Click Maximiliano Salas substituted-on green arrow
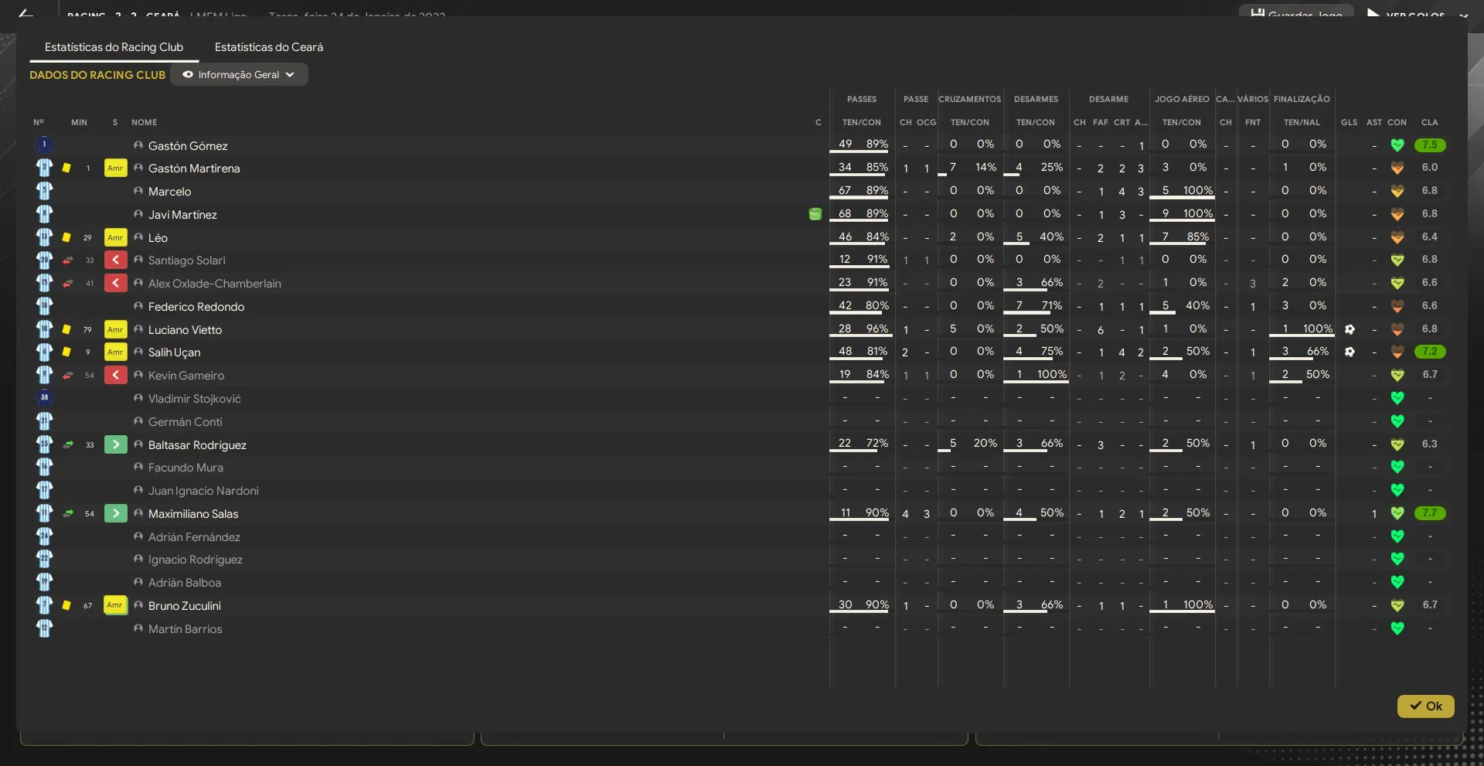Image resolution: width=1484 pixels, height=766 pixels. [115, 513]
